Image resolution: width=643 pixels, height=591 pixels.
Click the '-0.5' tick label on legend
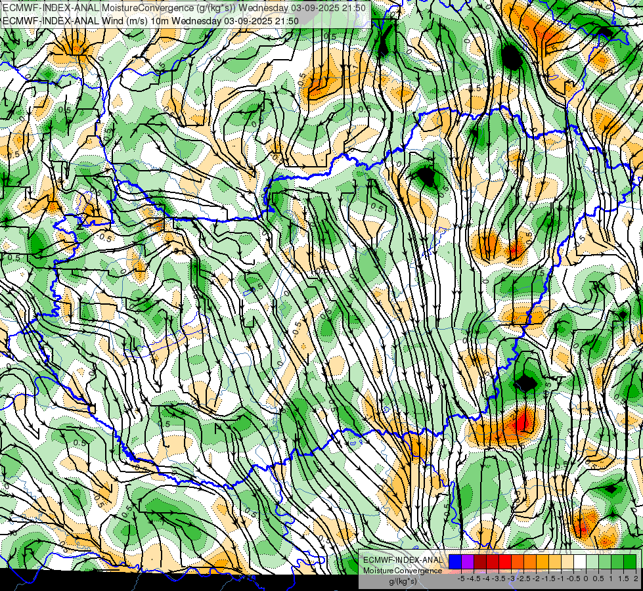[573, 579]
